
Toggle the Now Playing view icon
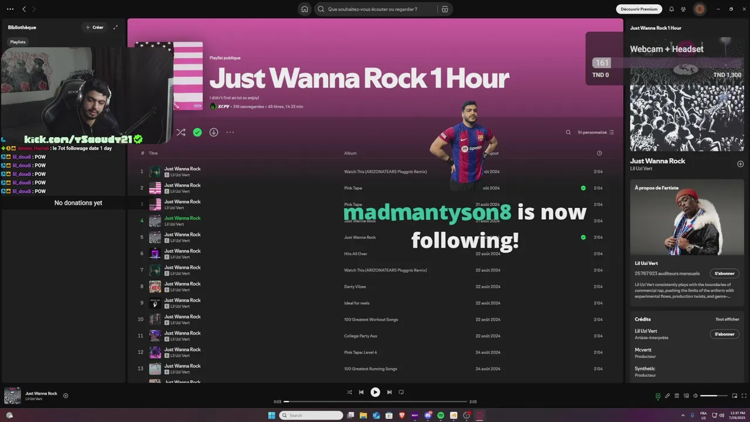click(x=658, y=396)
